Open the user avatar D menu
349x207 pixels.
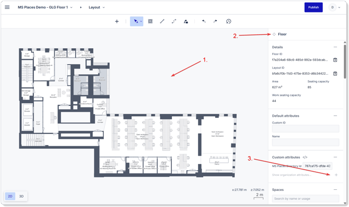pyautogui.click(x=334, y=7)
